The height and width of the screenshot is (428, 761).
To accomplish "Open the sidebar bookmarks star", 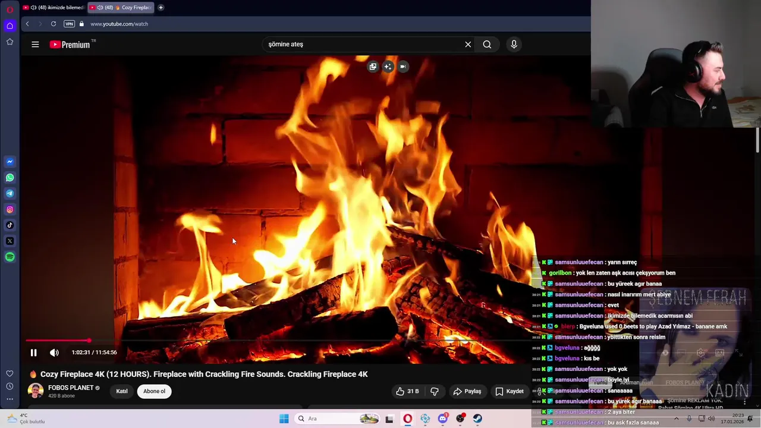I will [10, 42].
